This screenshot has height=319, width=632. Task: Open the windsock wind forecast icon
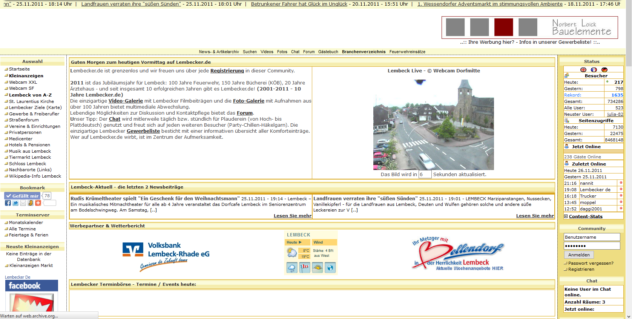(305, 268)
